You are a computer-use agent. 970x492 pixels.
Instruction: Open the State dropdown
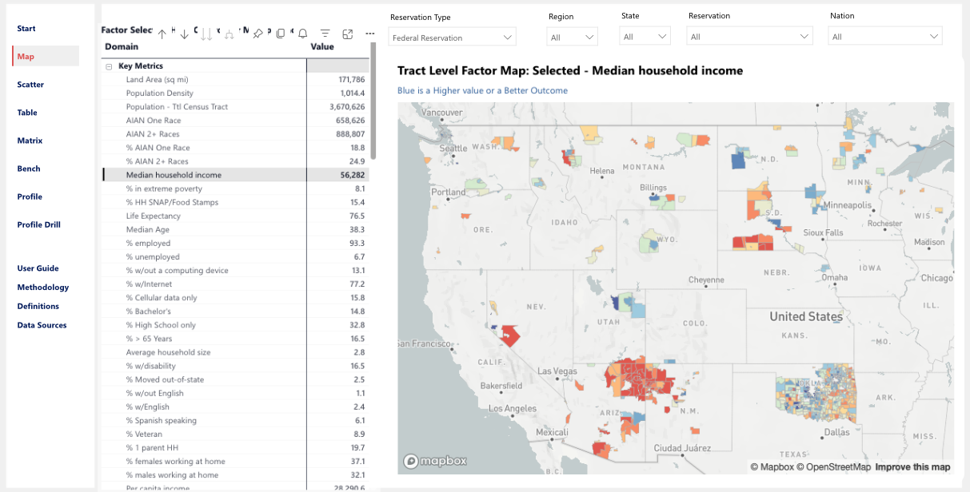645,37
